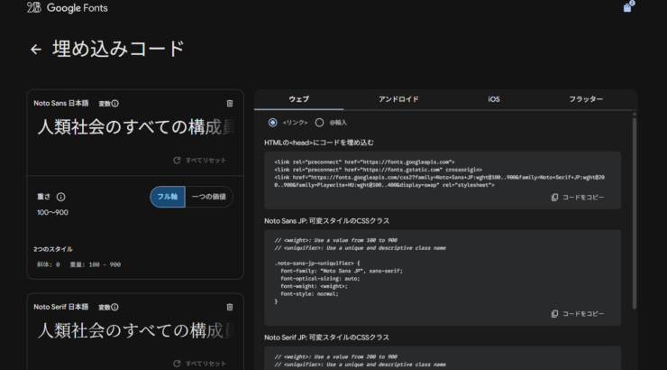This screenshot has width=667, height=370.
Task: Click すべてリセット in Noto Sans card
Action: pyautogui.click(x=206, y=161)
